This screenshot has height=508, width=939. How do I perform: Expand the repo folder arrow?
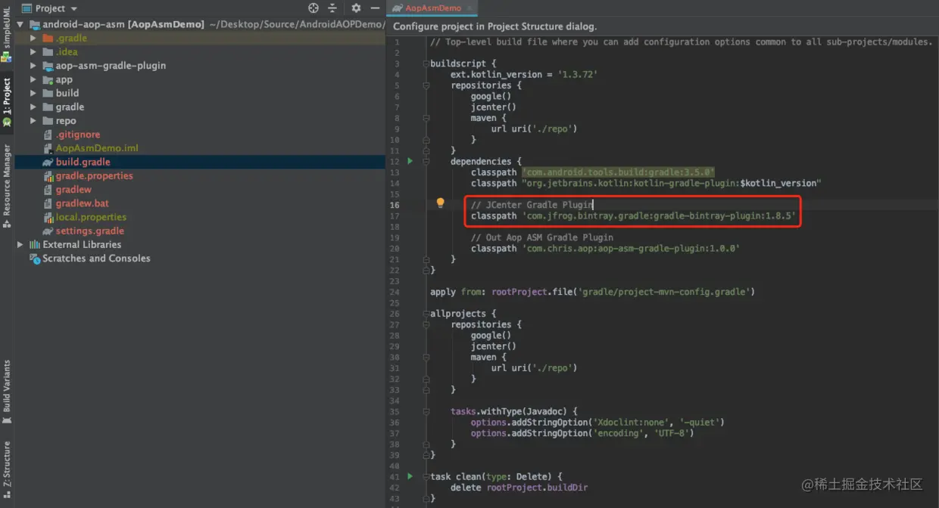click(x=33, y=120)
